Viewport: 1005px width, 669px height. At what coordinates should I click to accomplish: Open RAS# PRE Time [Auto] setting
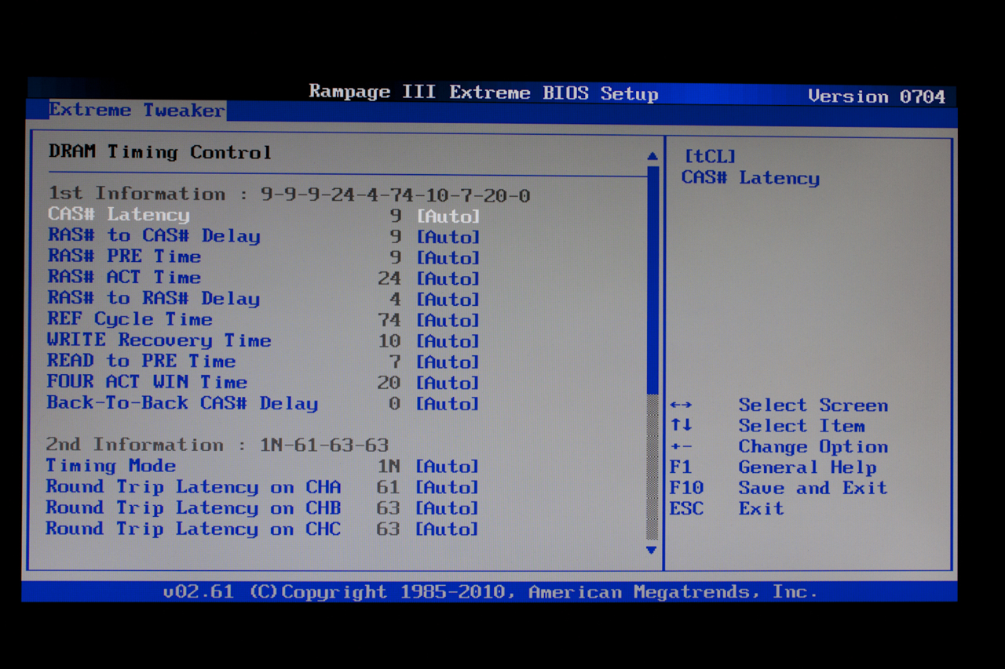coord(448,258)
